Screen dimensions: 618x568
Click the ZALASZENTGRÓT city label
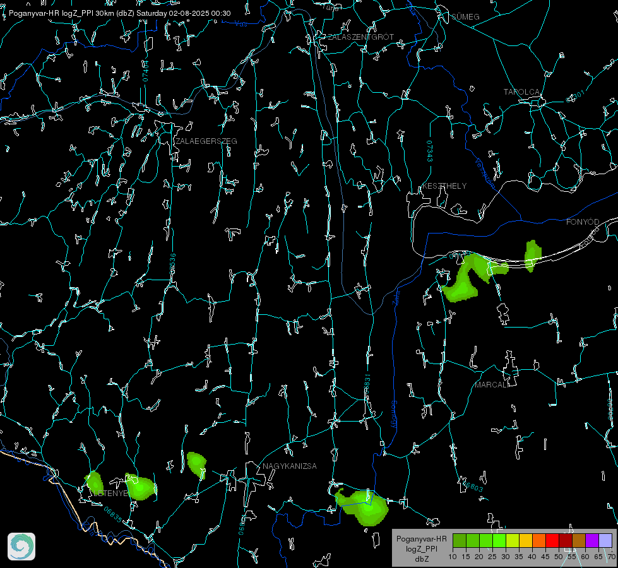click(x=360, y=37)
